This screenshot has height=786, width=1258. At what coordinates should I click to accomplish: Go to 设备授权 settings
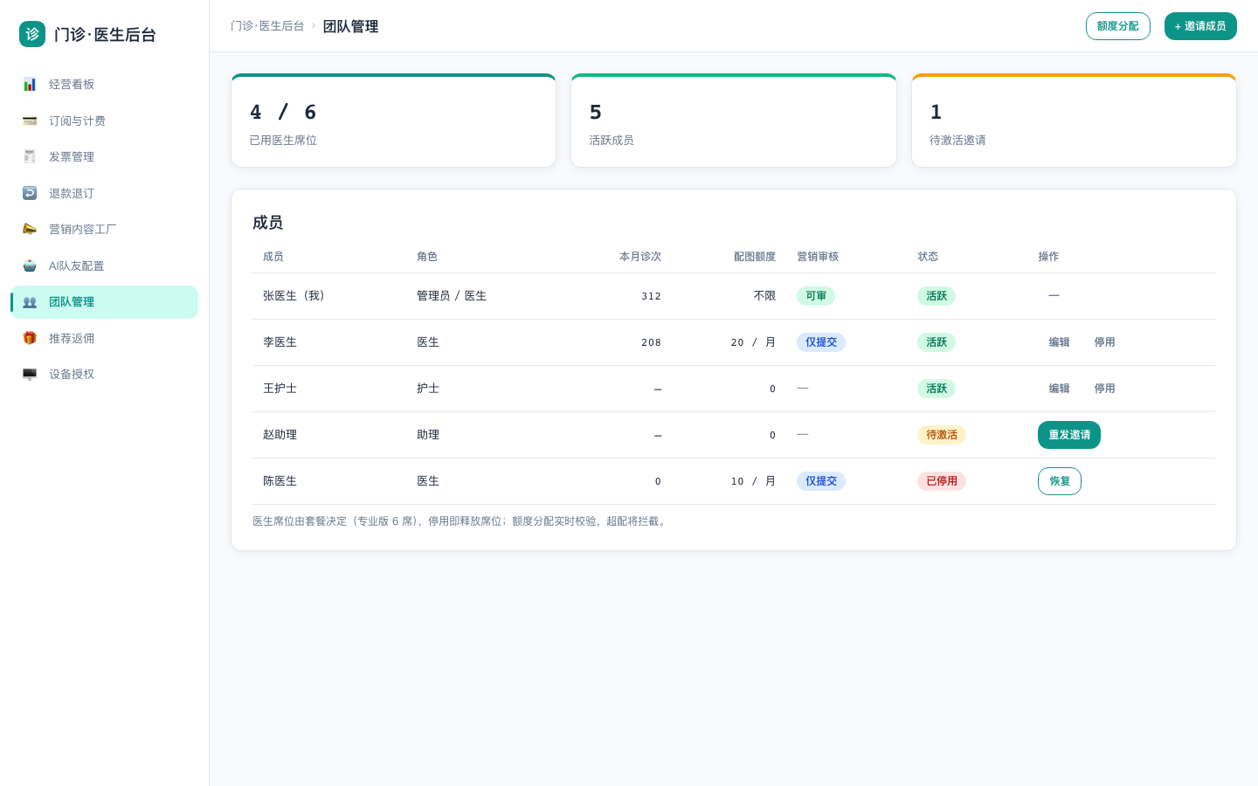click(105, 375)
